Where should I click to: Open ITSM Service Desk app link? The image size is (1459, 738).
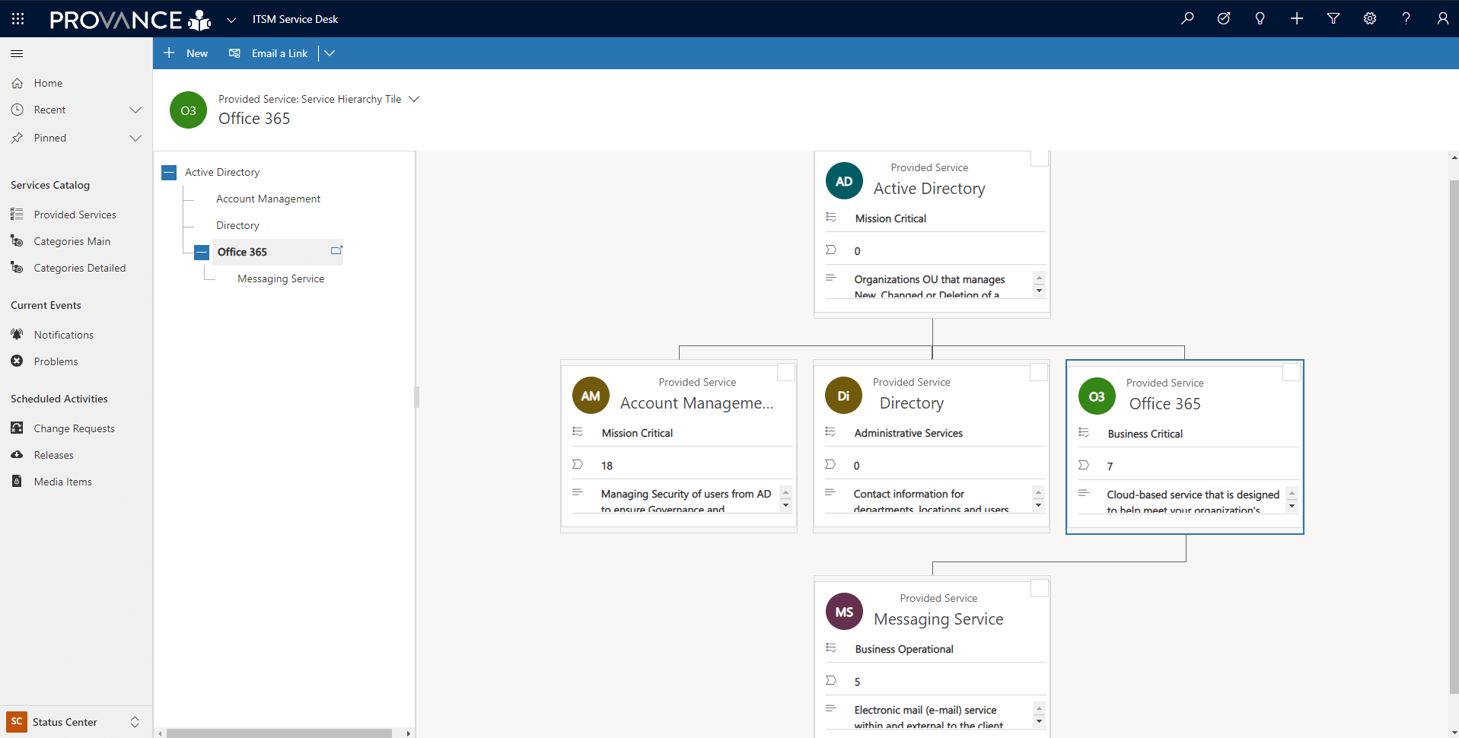pos(295,19)
